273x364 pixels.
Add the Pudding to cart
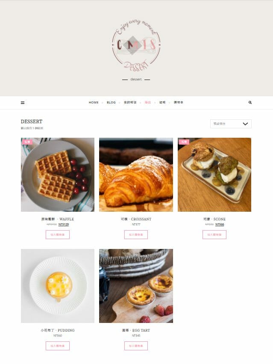[58, 346]
